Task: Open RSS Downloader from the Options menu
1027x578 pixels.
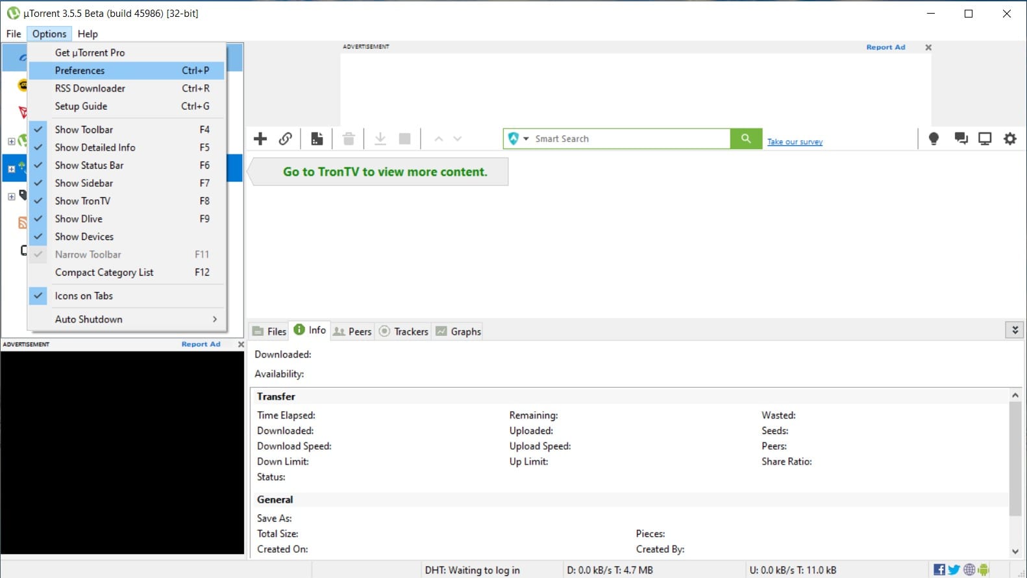Action: pos(127,88)
